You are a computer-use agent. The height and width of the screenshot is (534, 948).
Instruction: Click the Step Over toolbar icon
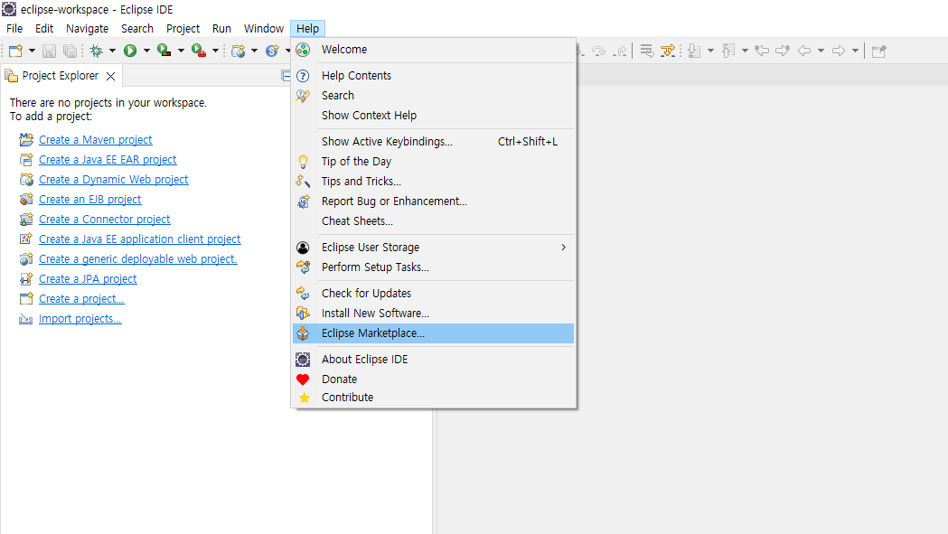point(598,51)
